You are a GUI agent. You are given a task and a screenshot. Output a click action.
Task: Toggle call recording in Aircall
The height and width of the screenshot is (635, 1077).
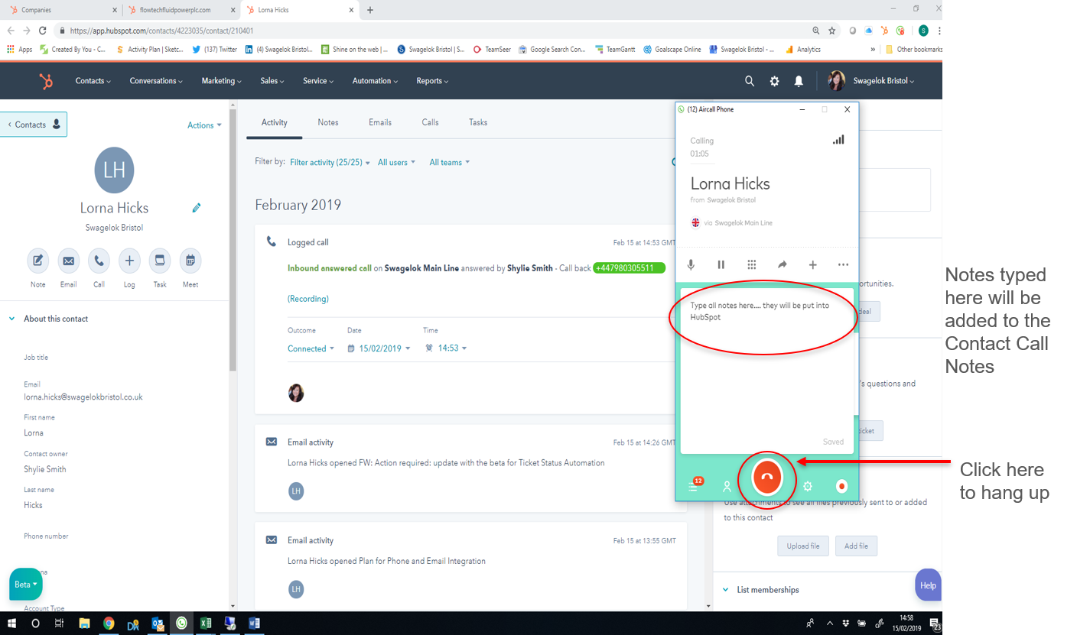tap(841, 485)
